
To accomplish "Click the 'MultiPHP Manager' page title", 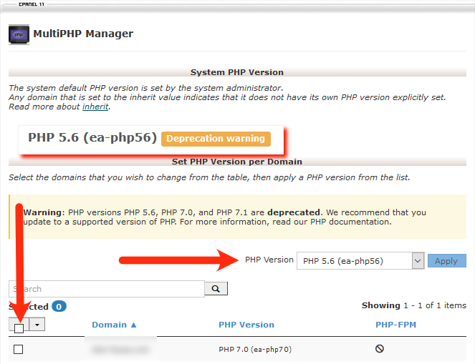I will tap(83, 34).
